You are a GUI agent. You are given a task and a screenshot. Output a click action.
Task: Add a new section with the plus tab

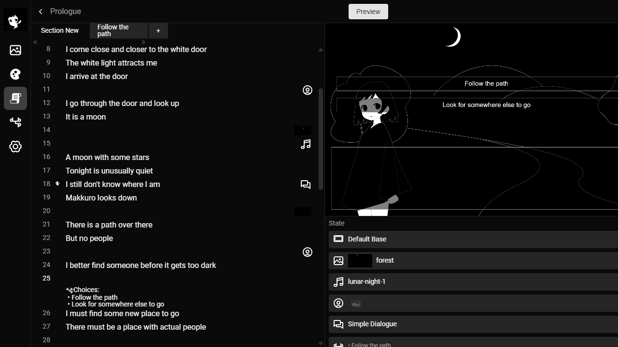[158, 31]
